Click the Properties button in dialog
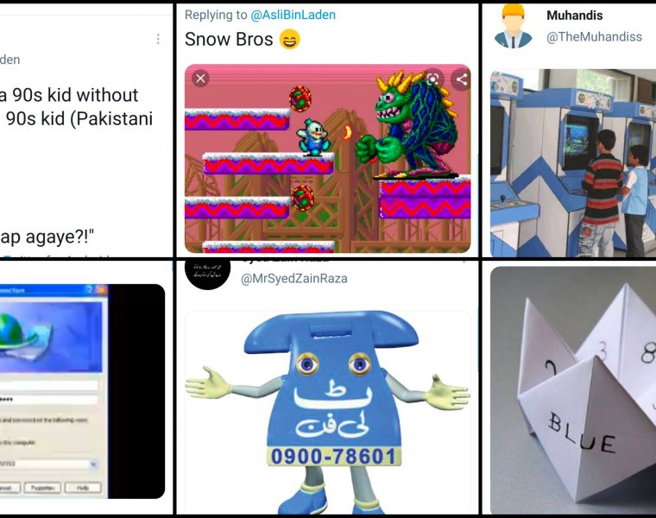This screenshot has height=518, width=656. (42, 488)
